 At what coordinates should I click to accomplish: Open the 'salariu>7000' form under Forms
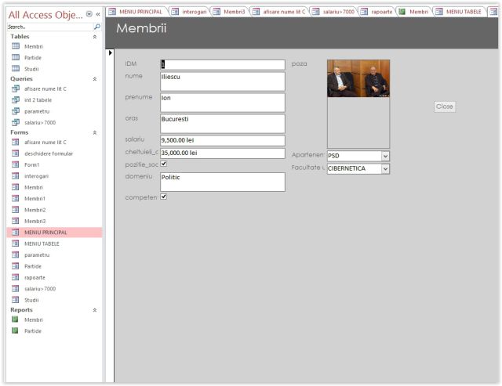point(40,289)
